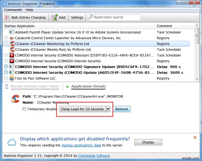Click the Delay: 3600 s. comment cell

pos(171,72)
